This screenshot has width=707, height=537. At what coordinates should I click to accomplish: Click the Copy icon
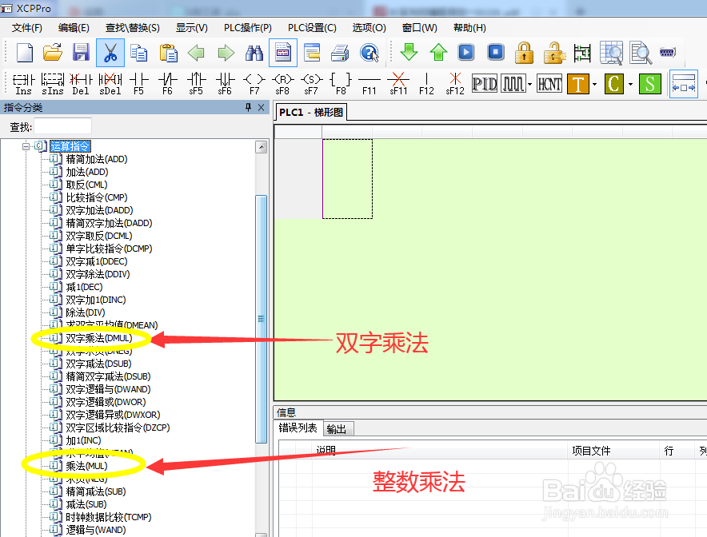[x=139, y=53]
